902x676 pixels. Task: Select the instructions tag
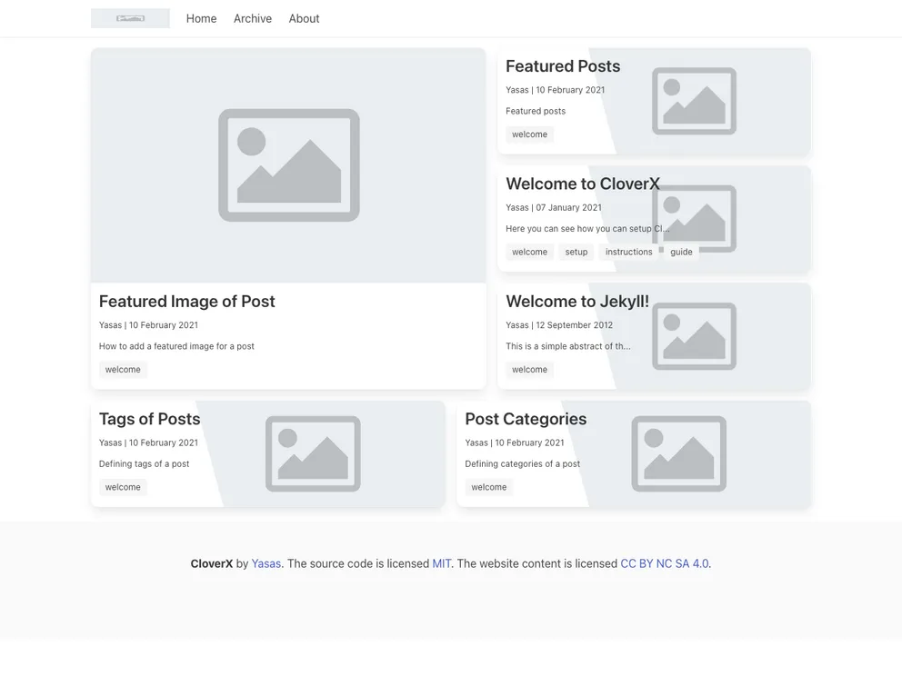pos(628,252)
